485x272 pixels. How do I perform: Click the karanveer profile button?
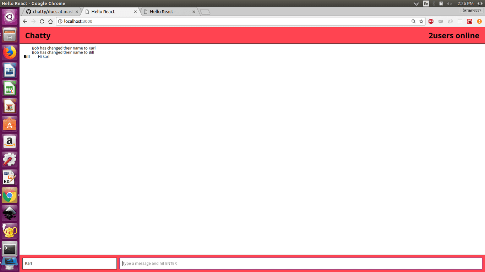[x=472, y=11]
